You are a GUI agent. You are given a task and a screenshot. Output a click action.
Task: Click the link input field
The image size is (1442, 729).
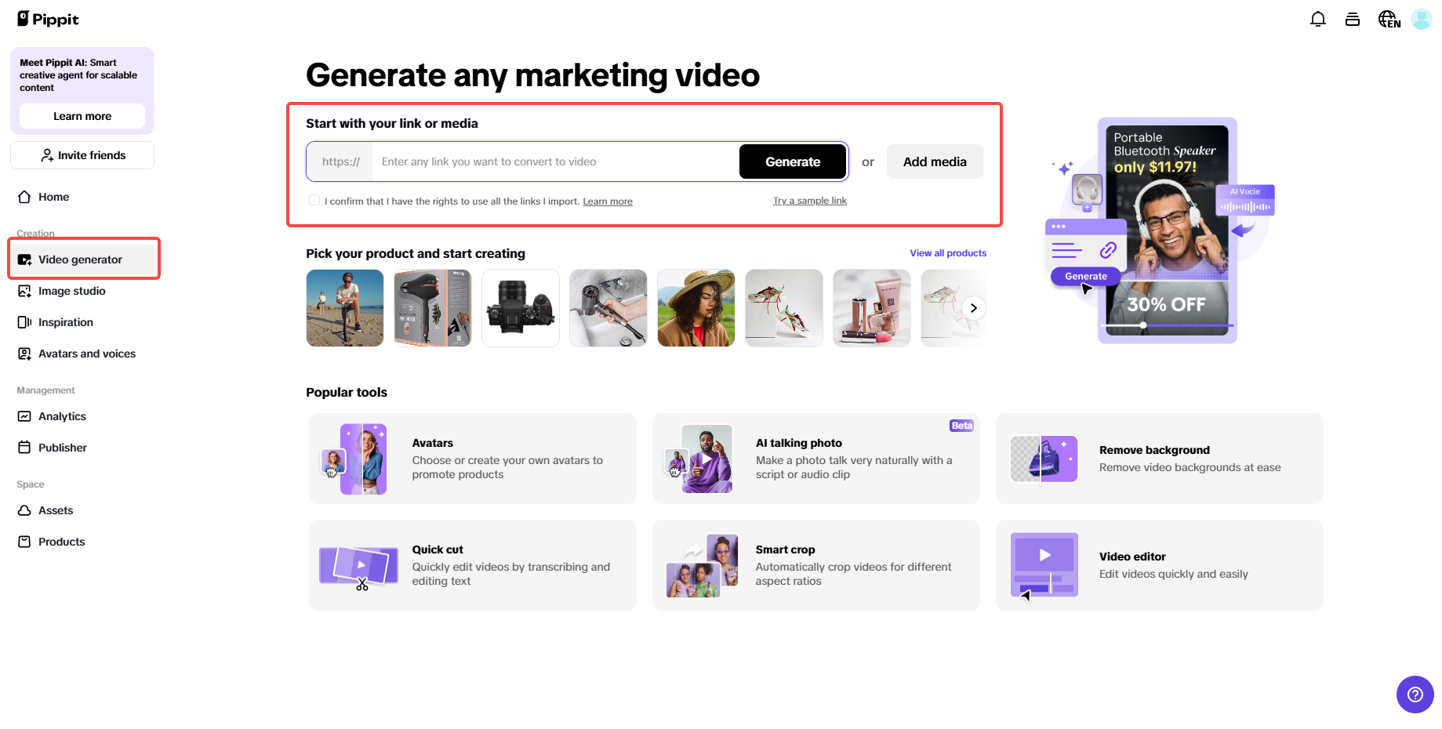549,161
